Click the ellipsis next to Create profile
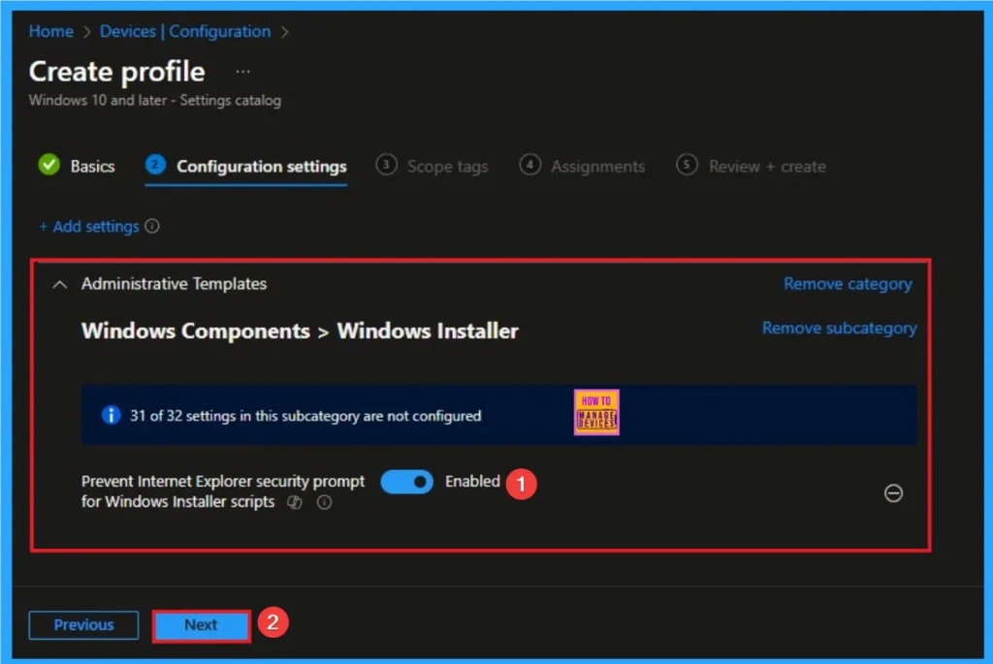Viewport: 993px width, 664px height. point(242,71)
